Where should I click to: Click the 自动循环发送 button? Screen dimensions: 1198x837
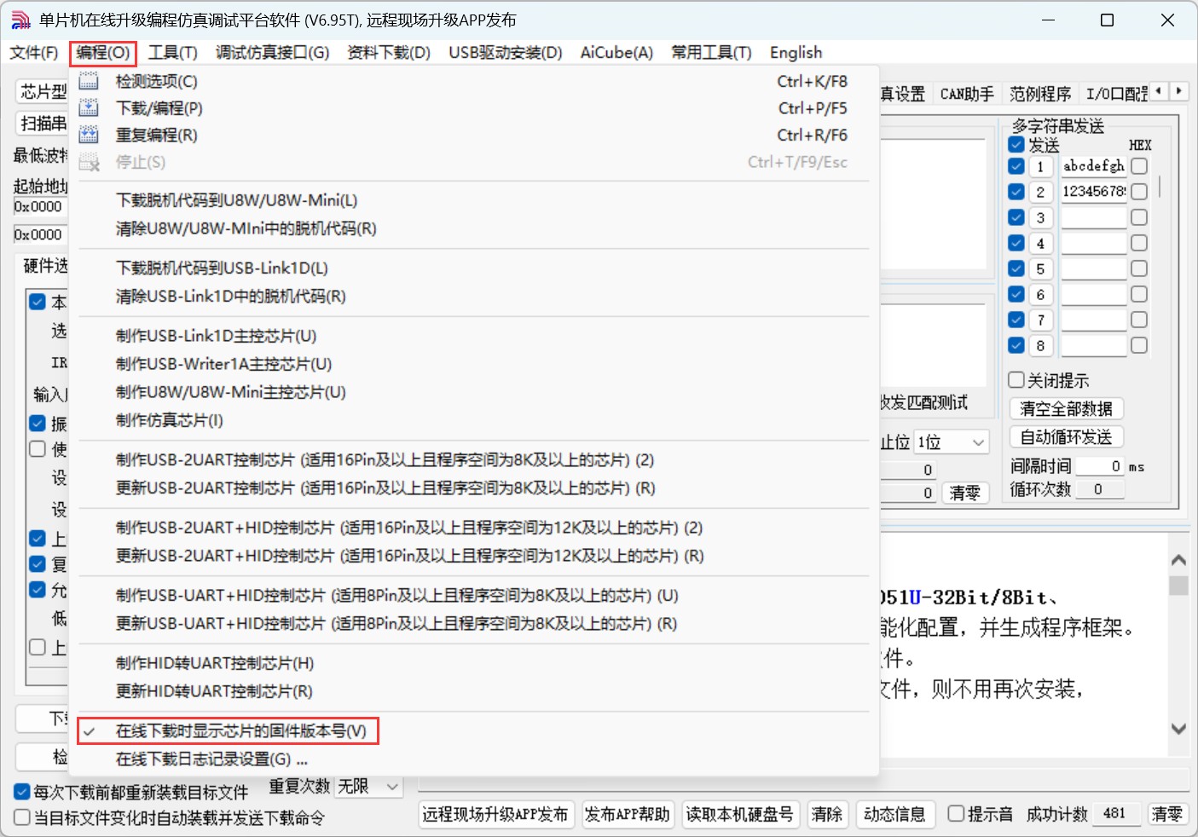pos(1066,437)
